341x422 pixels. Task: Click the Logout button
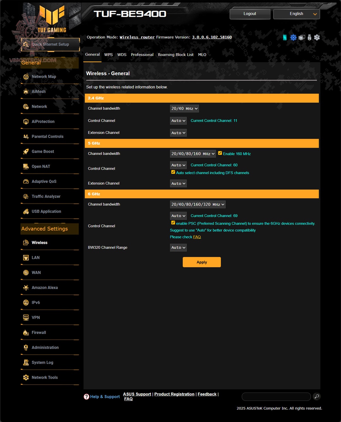250,14
